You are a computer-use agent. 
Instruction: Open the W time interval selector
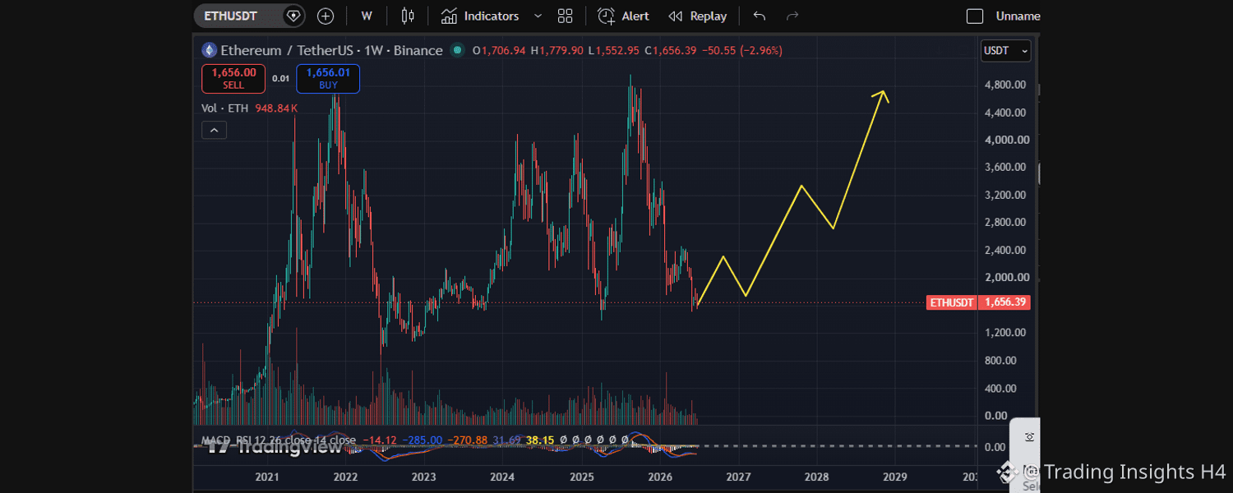[x=367, y=16]
